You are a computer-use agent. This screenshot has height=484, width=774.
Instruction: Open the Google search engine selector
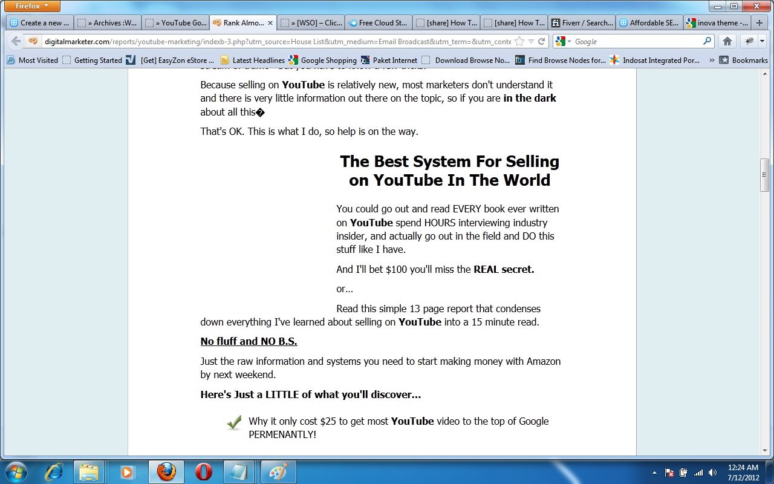pyautogui.click(x=563, y=42)
